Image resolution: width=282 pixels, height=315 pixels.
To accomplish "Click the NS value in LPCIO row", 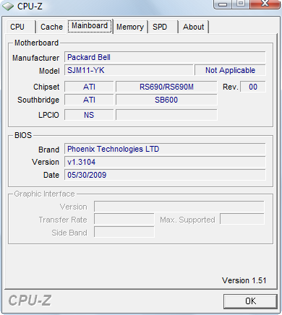I will point(89,115).
